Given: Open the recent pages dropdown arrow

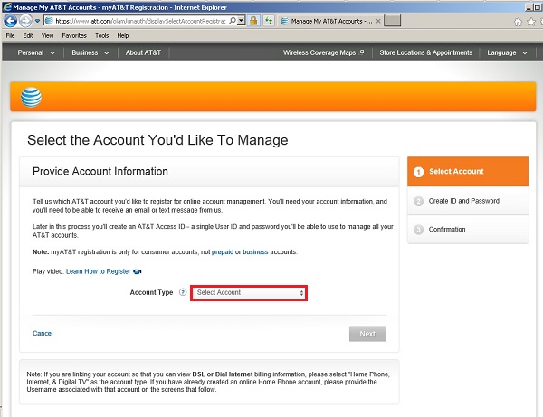Looking at the screenshot, I should click(x=37, y=21).
